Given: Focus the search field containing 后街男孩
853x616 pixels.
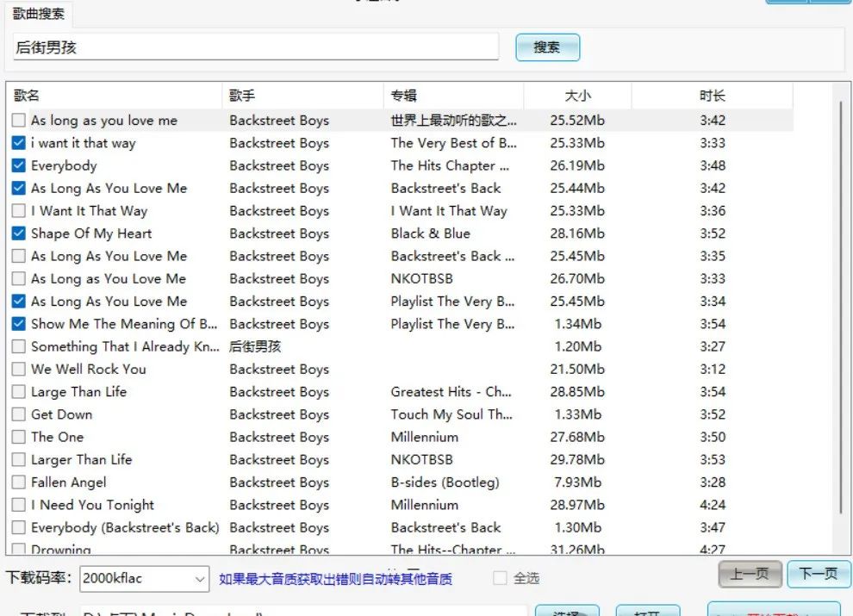Looking at the screenshot, I should pos(256,47).
